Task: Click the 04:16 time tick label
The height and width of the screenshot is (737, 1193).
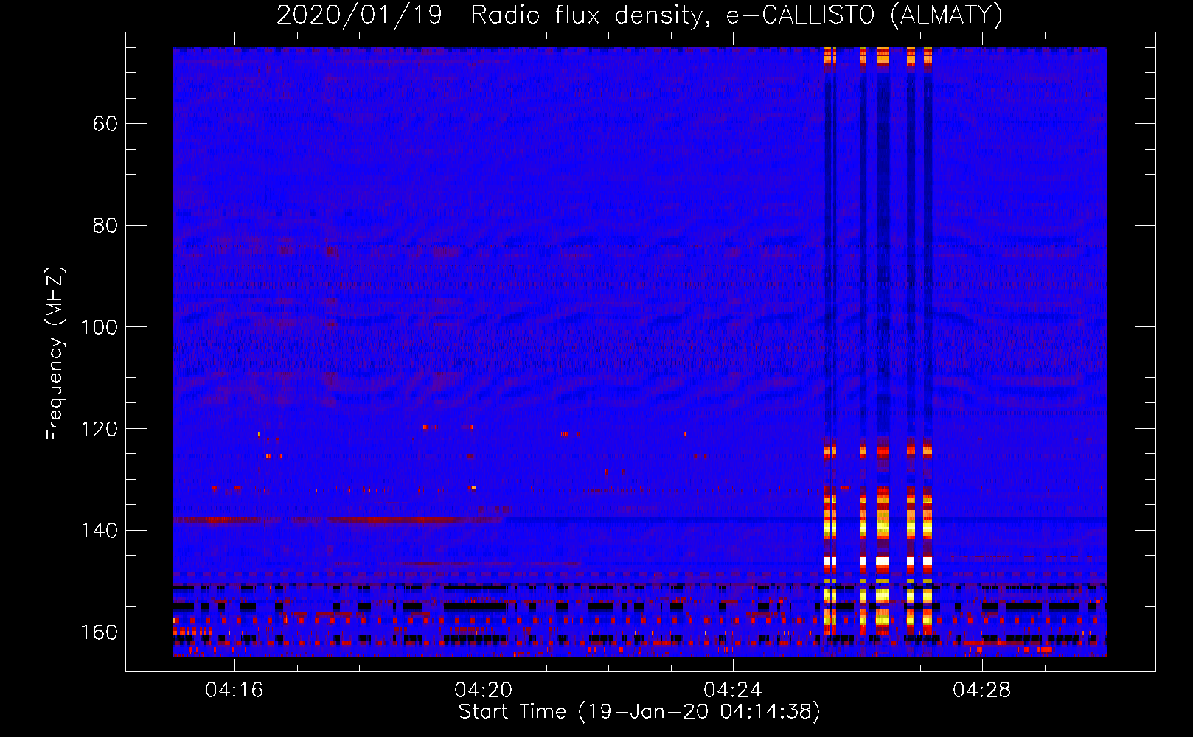Action: (234, 691)
